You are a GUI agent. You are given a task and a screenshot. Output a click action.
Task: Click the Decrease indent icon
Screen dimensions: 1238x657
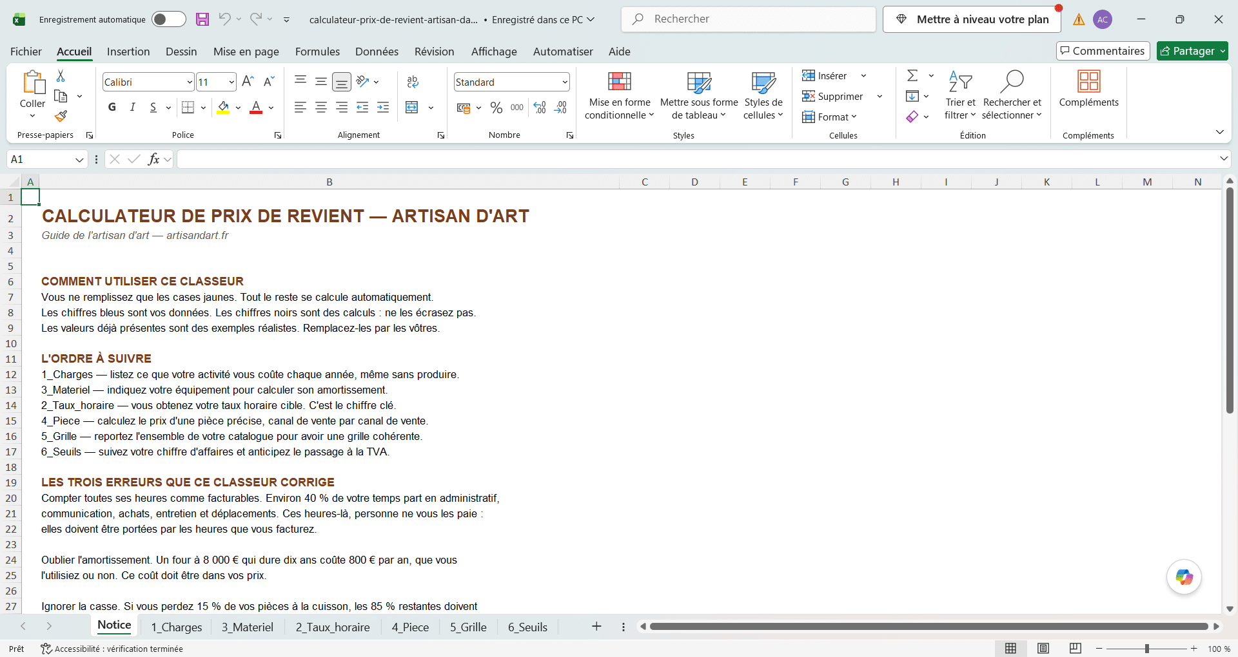(362, 108)
